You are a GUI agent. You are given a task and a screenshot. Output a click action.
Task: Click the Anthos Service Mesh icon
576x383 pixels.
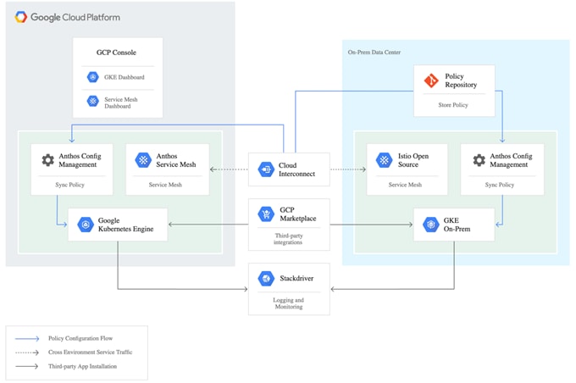click(x=143, y=160)
